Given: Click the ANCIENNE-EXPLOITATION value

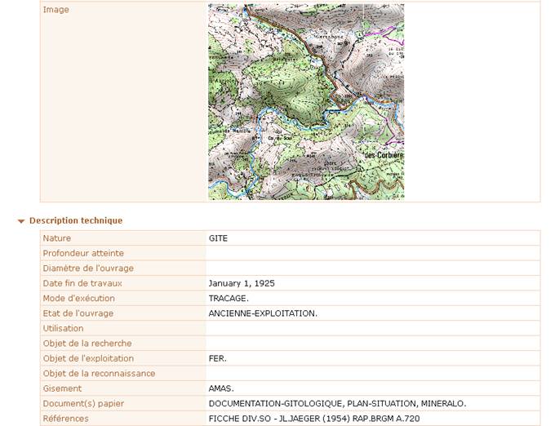Looking at the screenshot, I should click(263, 313).
